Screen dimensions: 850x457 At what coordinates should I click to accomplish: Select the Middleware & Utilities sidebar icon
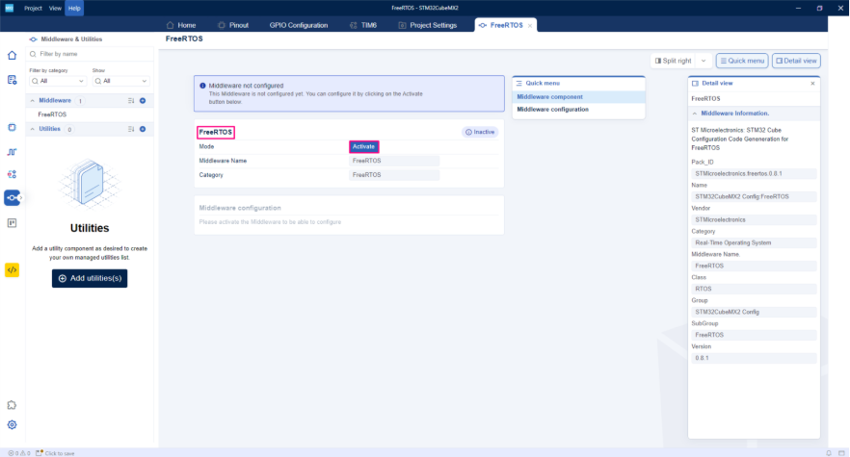point(12,197)
